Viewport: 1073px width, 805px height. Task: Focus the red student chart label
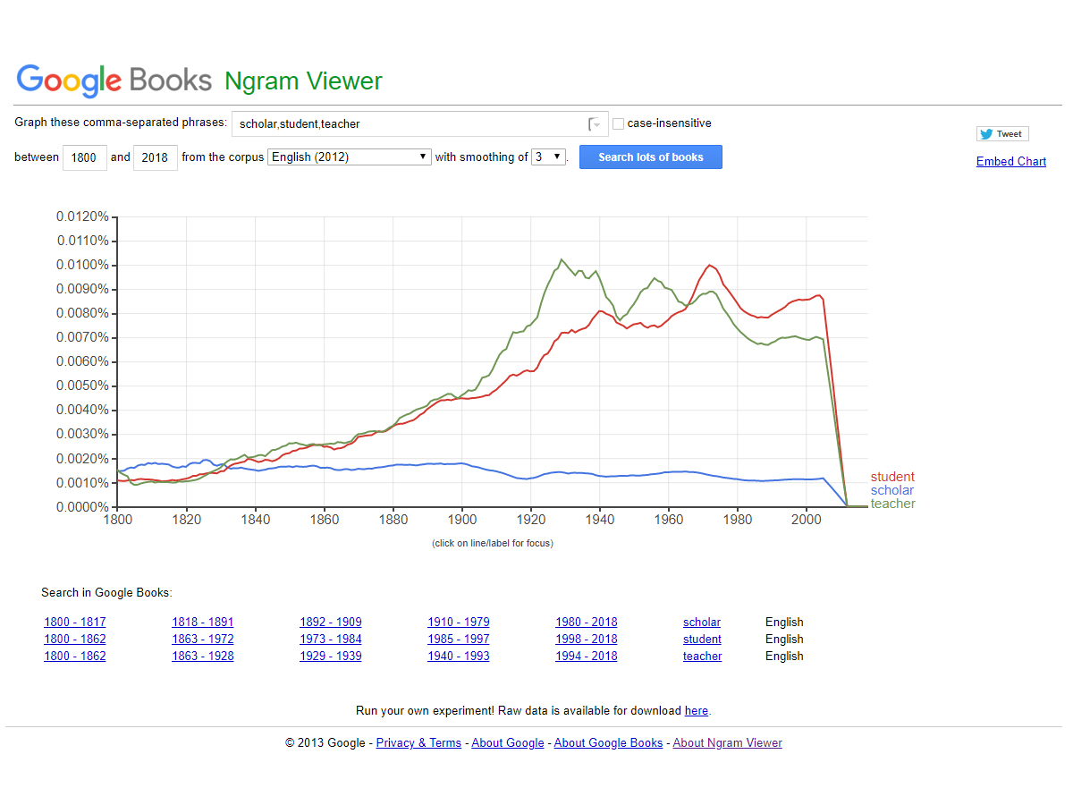(892, 477)
